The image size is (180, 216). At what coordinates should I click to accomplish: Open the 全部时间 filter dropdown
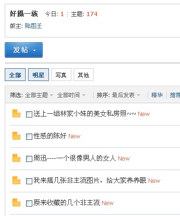click(x=71, y=95)
